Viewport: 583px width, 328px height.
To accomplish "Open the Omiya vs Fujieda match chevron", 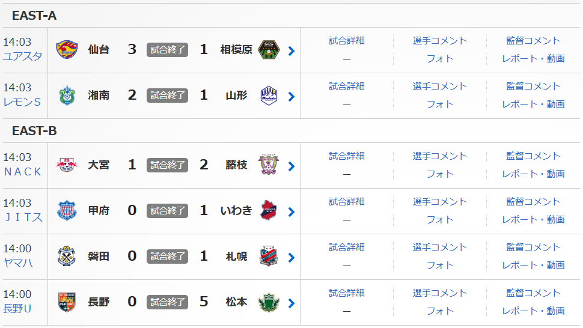I will tap(291, 166).
